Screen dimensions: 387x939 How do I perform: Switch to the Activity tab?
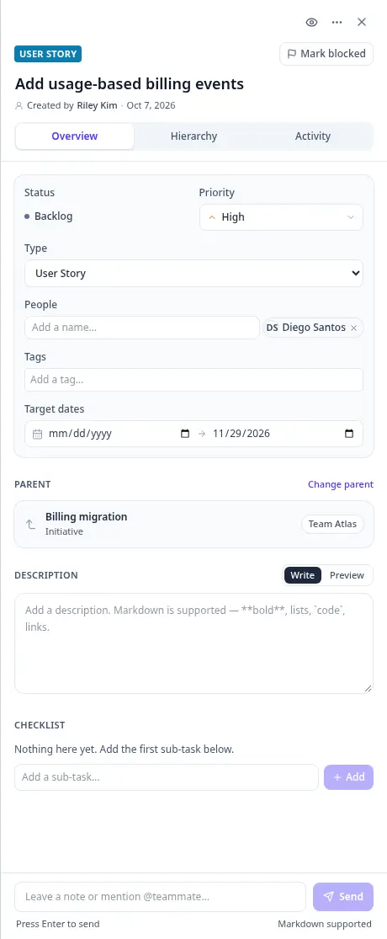tap(313, 136)
